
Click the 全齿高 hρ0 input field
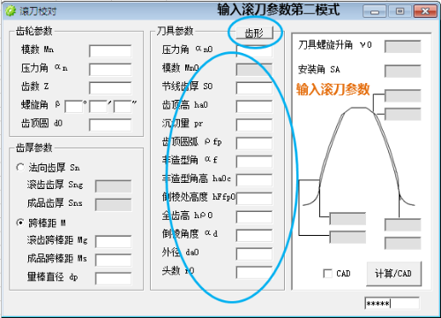pos(254,217)
